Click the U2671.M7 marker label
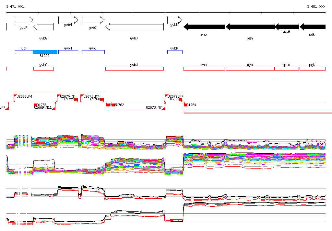This screenshot has height=231, width=332. click(91, 96)
